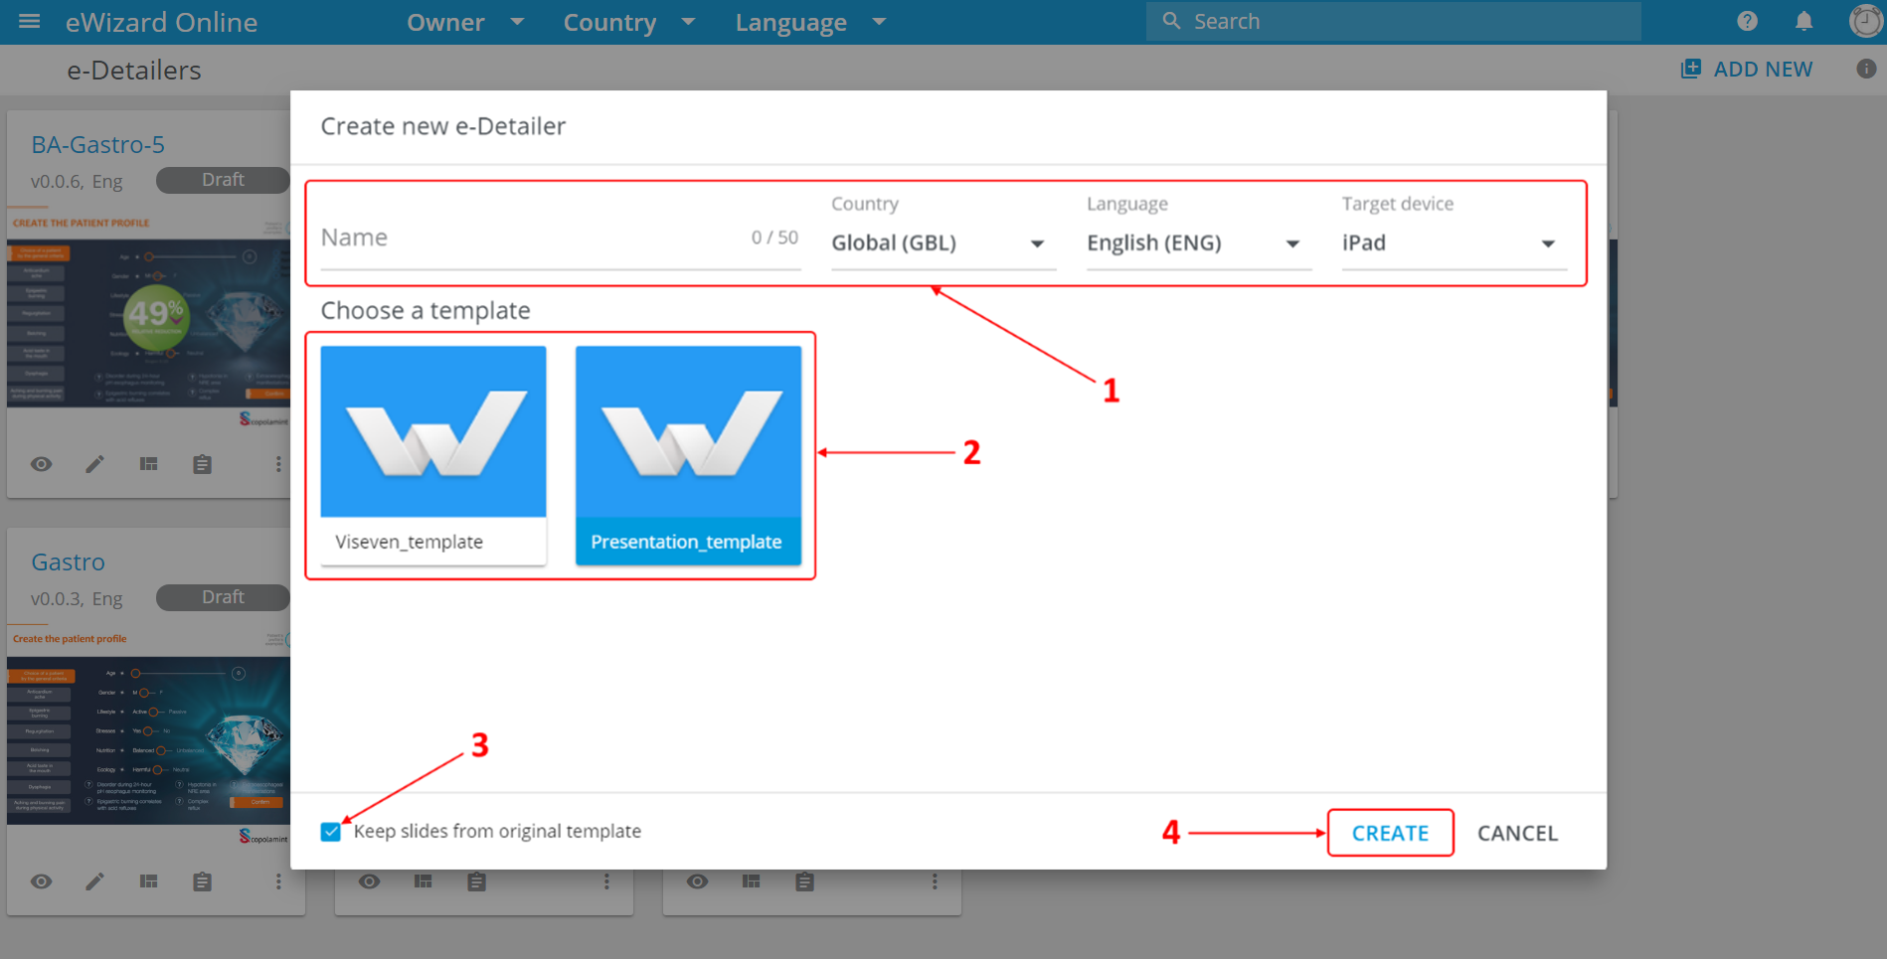This screenshot has width=1887, height=959.
Task: Uncheck Keep slides from original template
Action: 331,832
